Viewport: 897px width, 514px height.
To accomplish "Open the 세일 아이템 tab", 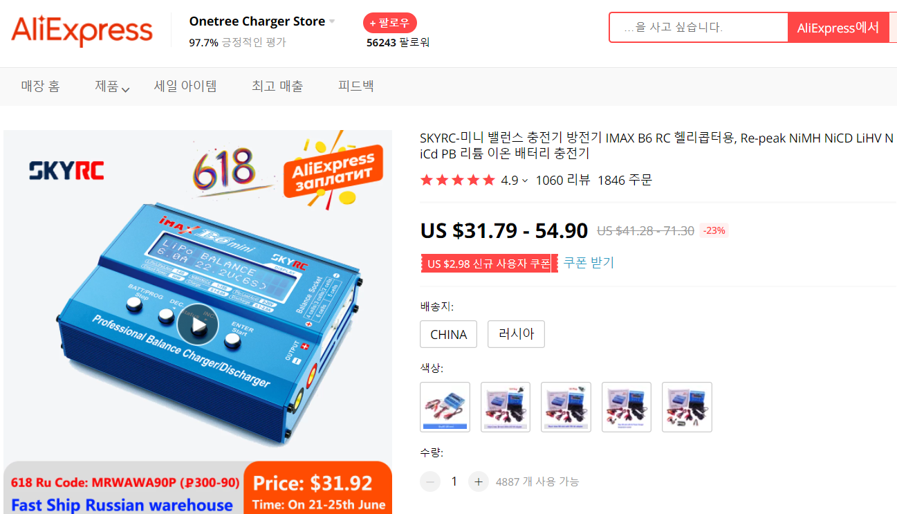I will pos(185,86).
